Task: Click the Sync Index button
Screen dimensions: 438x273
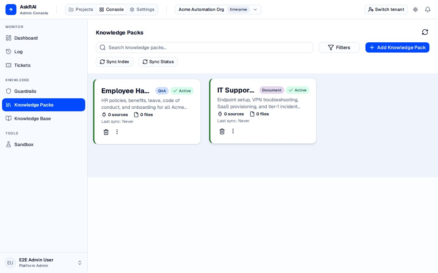Action: tap(114, 62)
